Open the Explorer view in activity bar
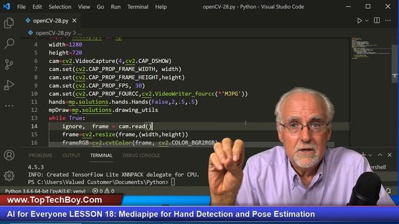The height and width of the screenshot is (224, 399). coord(9,23)
